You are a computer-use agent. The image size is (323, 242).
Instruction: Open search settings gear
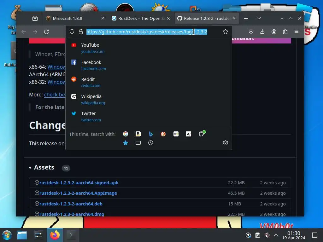point(225,143)
